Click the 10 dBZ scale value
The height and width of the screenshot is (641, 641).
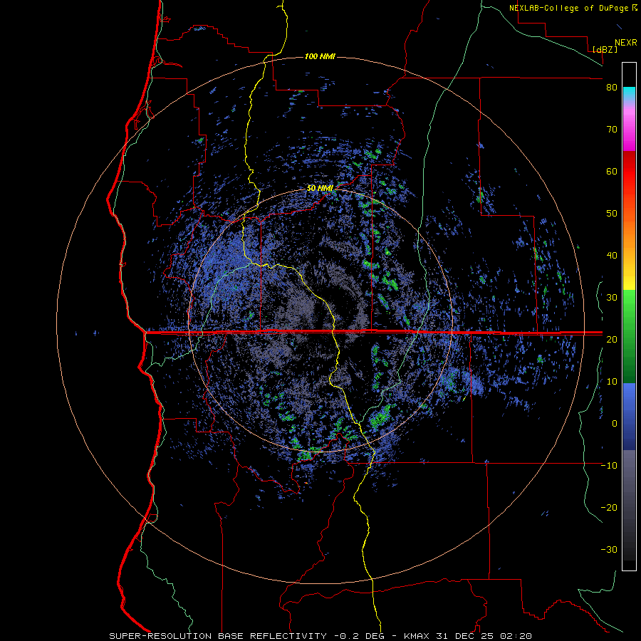tap(612, 382)
